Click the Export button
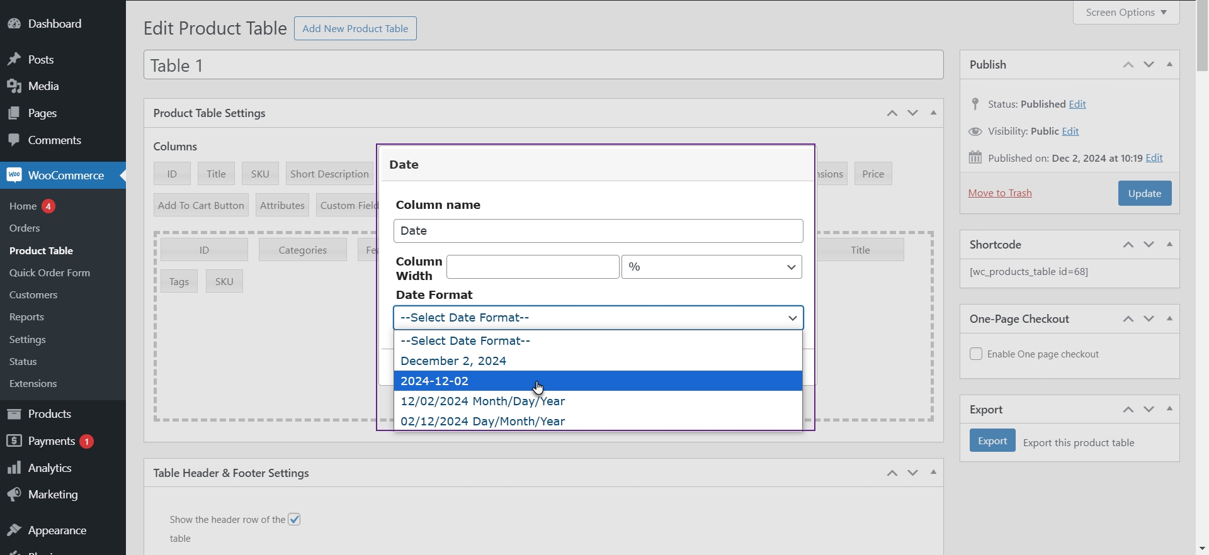 992,440
